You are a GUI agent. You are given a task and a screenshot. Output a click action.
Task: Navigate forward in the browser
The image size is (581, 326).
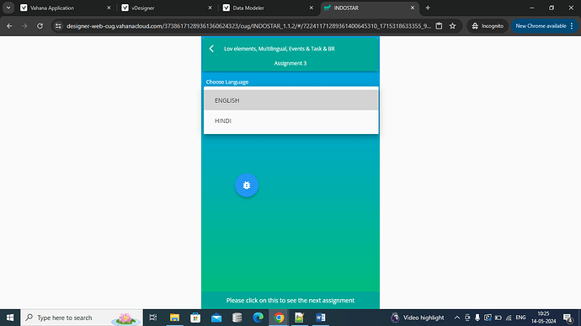24,26
